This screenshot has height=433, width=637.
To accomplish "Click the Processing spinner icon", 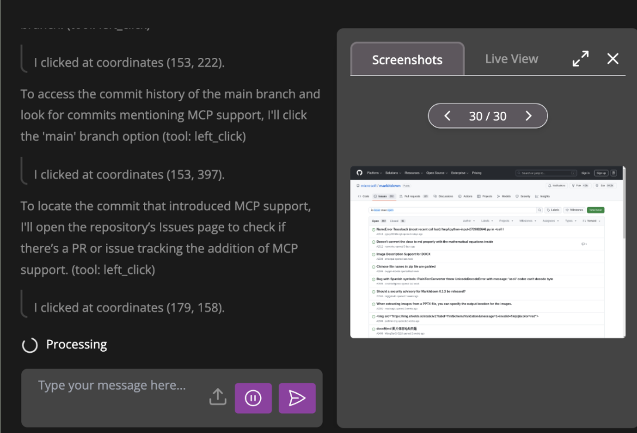I will pos(29,345).
